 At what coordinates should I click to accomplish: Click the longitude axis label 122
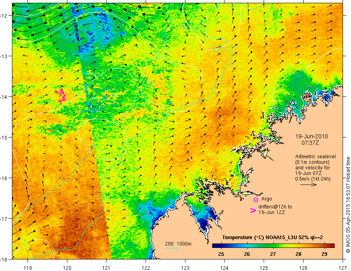(146, 268)
